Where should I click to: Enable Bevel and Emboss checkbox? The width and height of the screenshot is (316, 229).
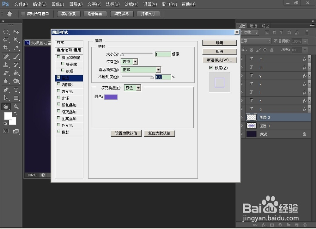point(58,57)
